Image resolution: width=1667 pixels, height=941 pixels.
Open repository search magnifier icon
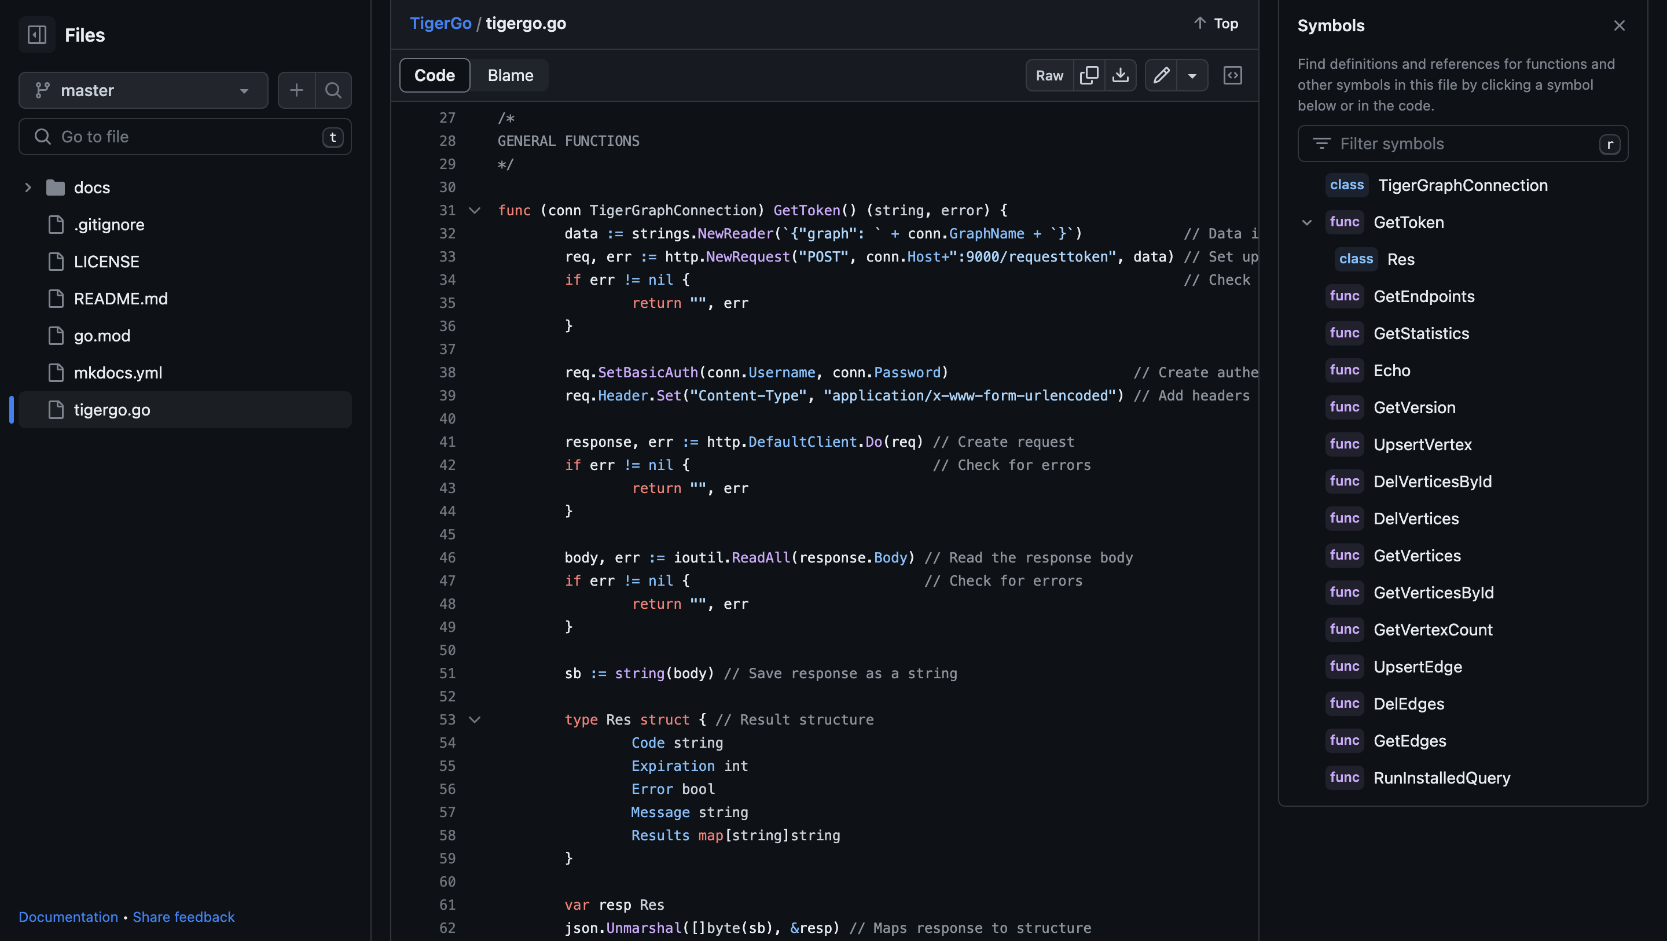333,90
